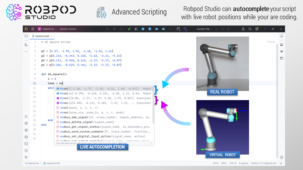Click the Debug bug icon

click(223, 29)
